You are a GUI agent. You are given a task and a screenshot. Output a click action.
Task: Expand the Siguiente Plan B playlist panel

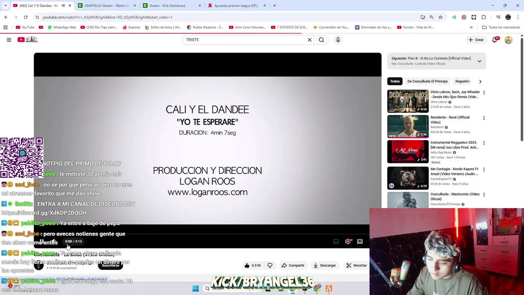coord(479,61)
